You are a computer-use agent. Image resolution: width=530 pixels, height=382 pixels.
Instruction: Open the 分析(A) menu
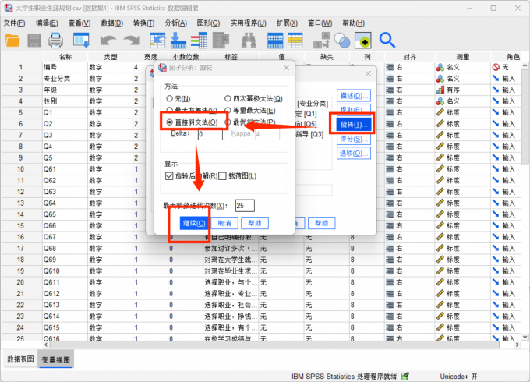(x=176, y=23)
